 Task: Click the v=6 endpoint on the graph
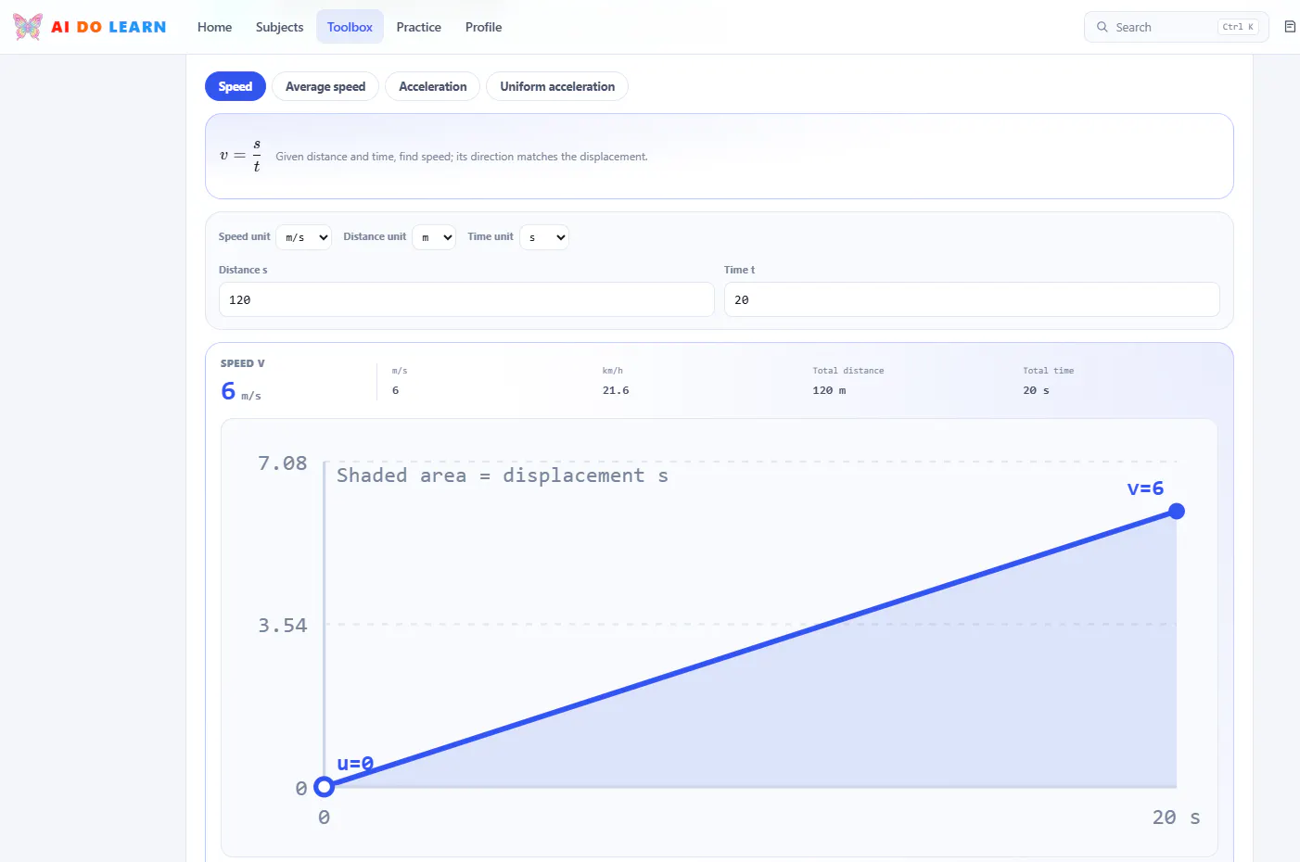tap(1177, 511)
